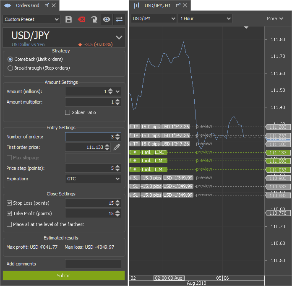The height and width of the screenshot is (286, 292).
Task: Select Comeback (Limit orders) strategy
Action: coord(10,59)
